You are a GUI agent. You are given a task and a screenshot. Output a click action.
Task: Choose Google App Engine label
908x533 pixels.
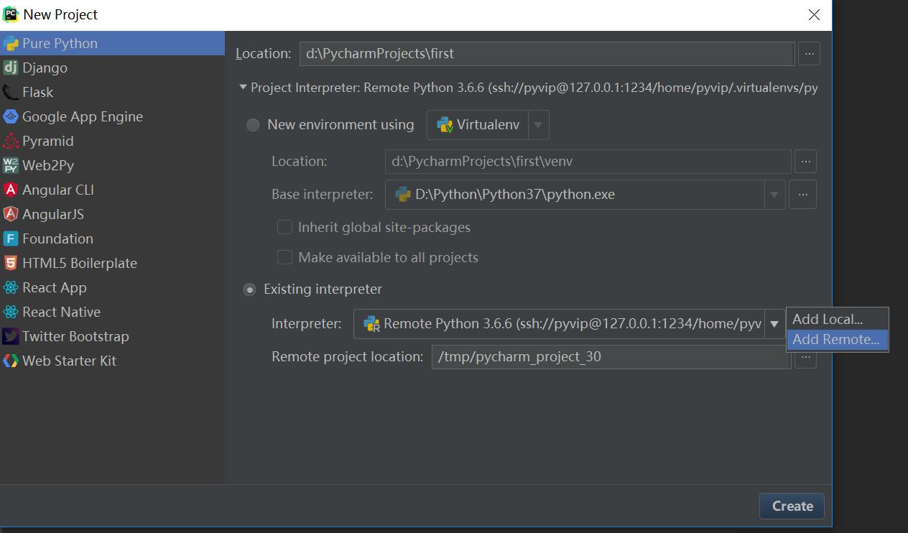83,116
